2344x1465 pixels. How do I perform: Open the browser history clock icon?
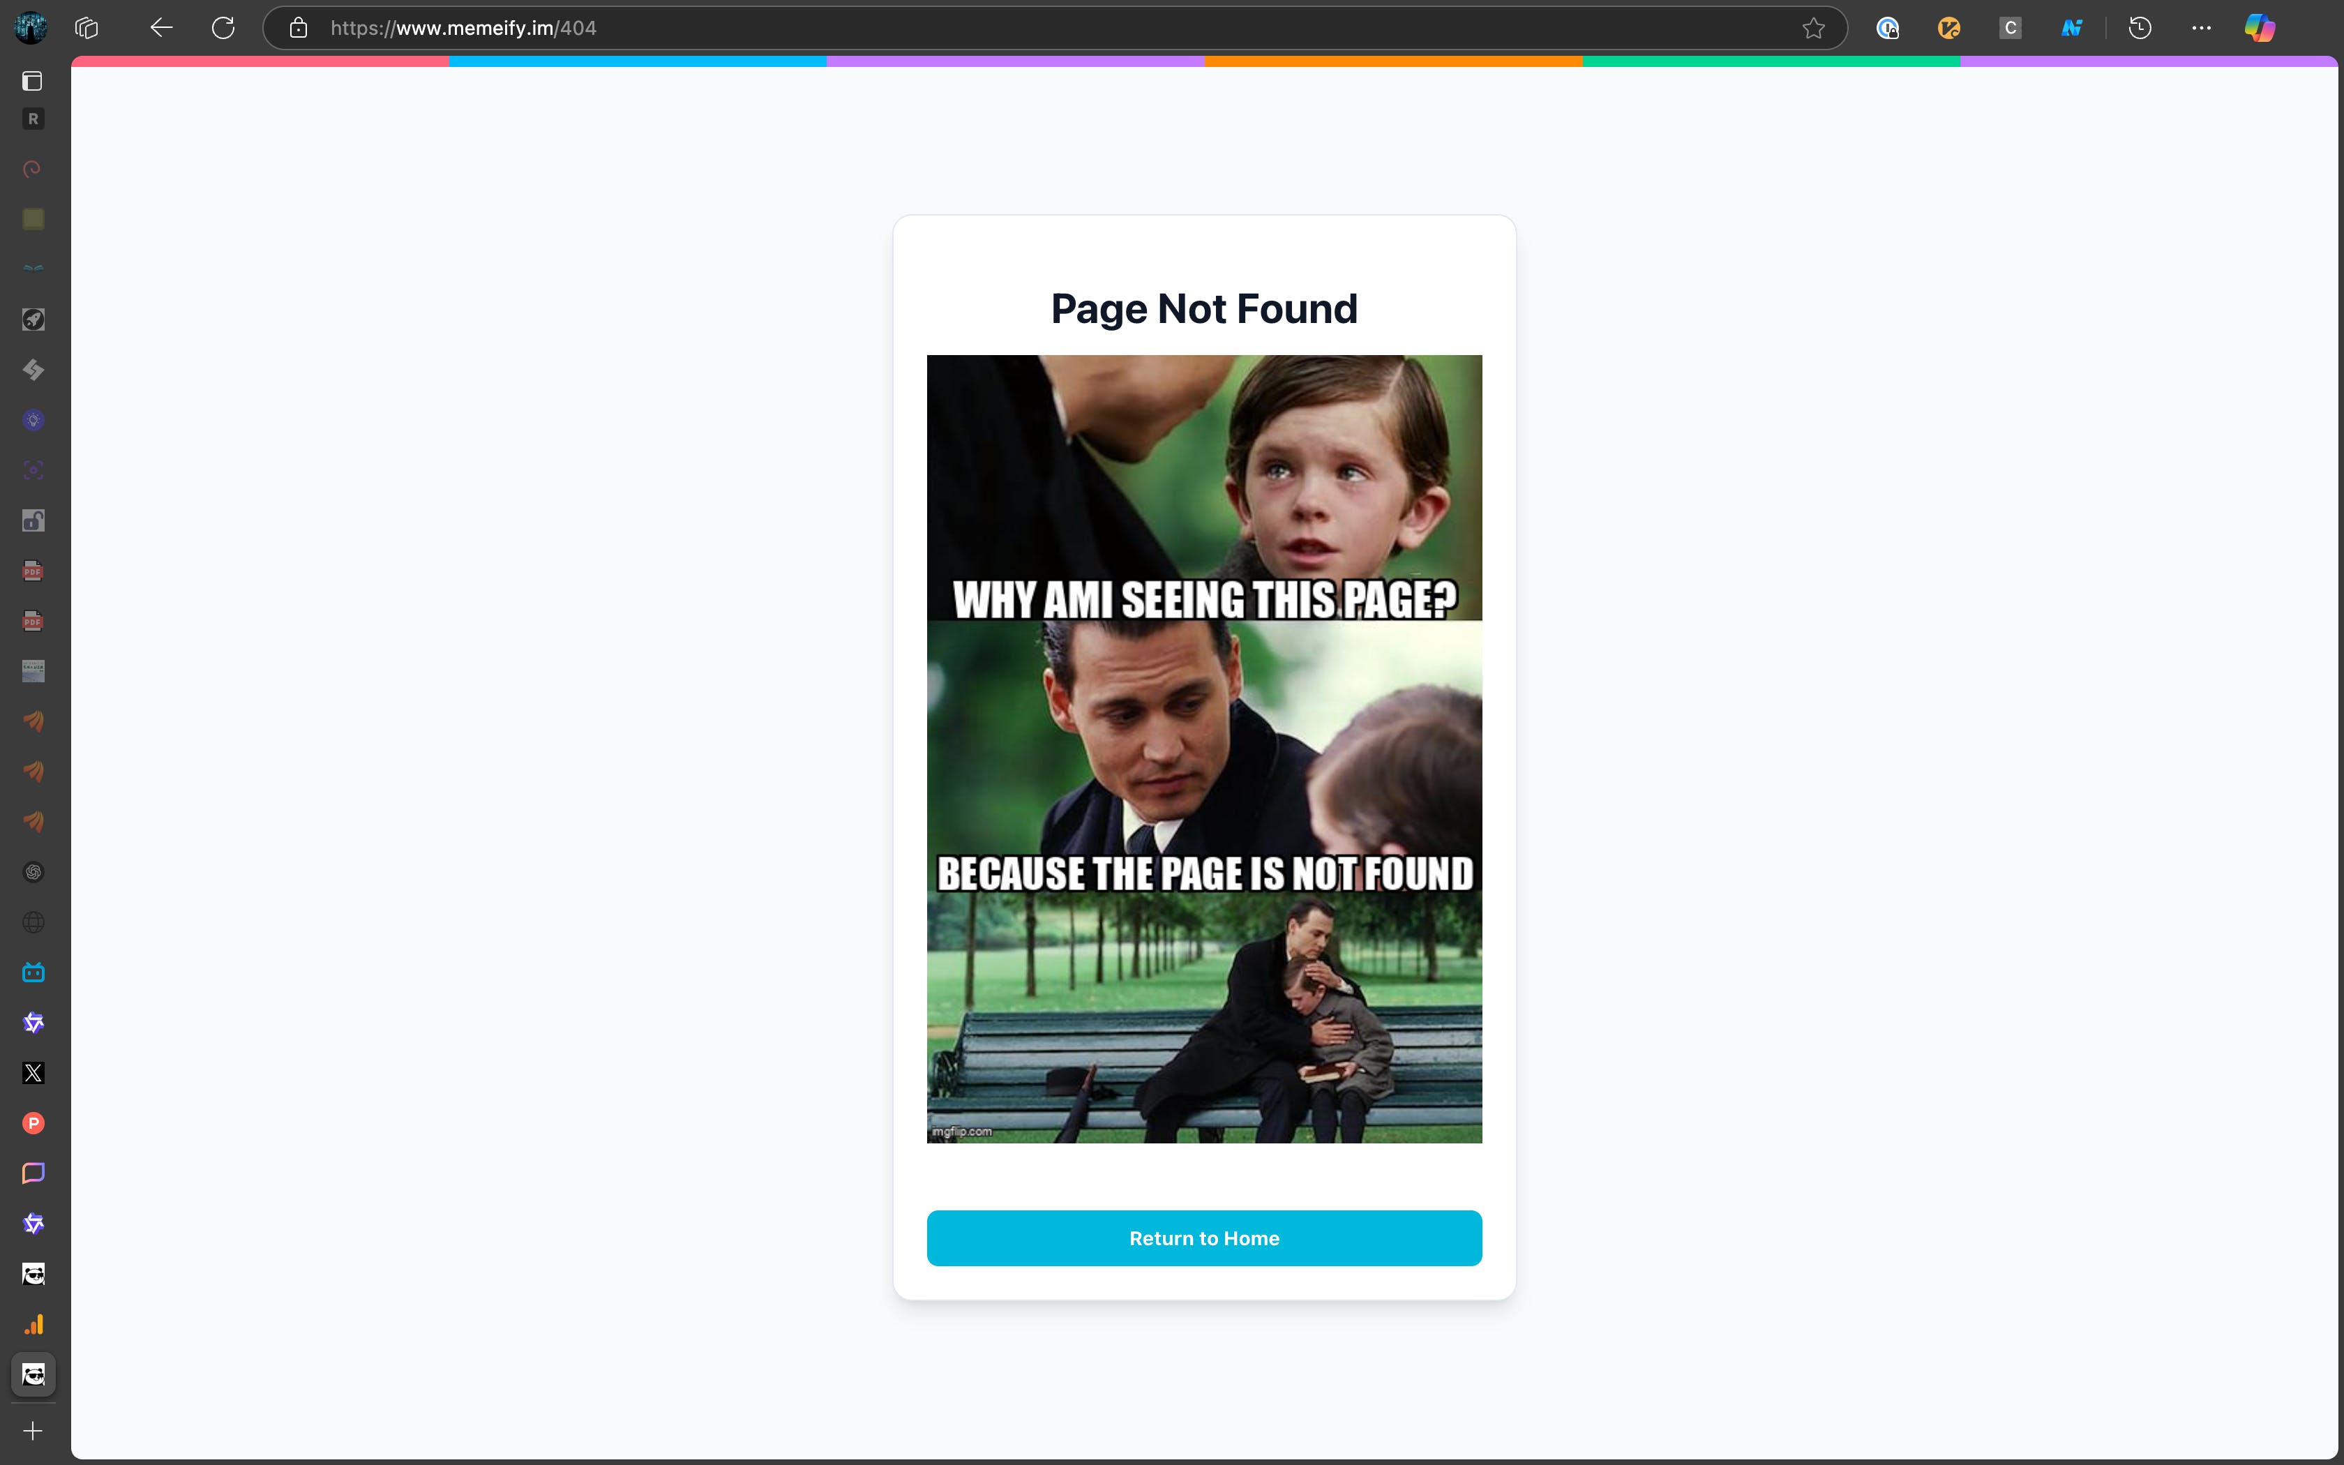2140,28
